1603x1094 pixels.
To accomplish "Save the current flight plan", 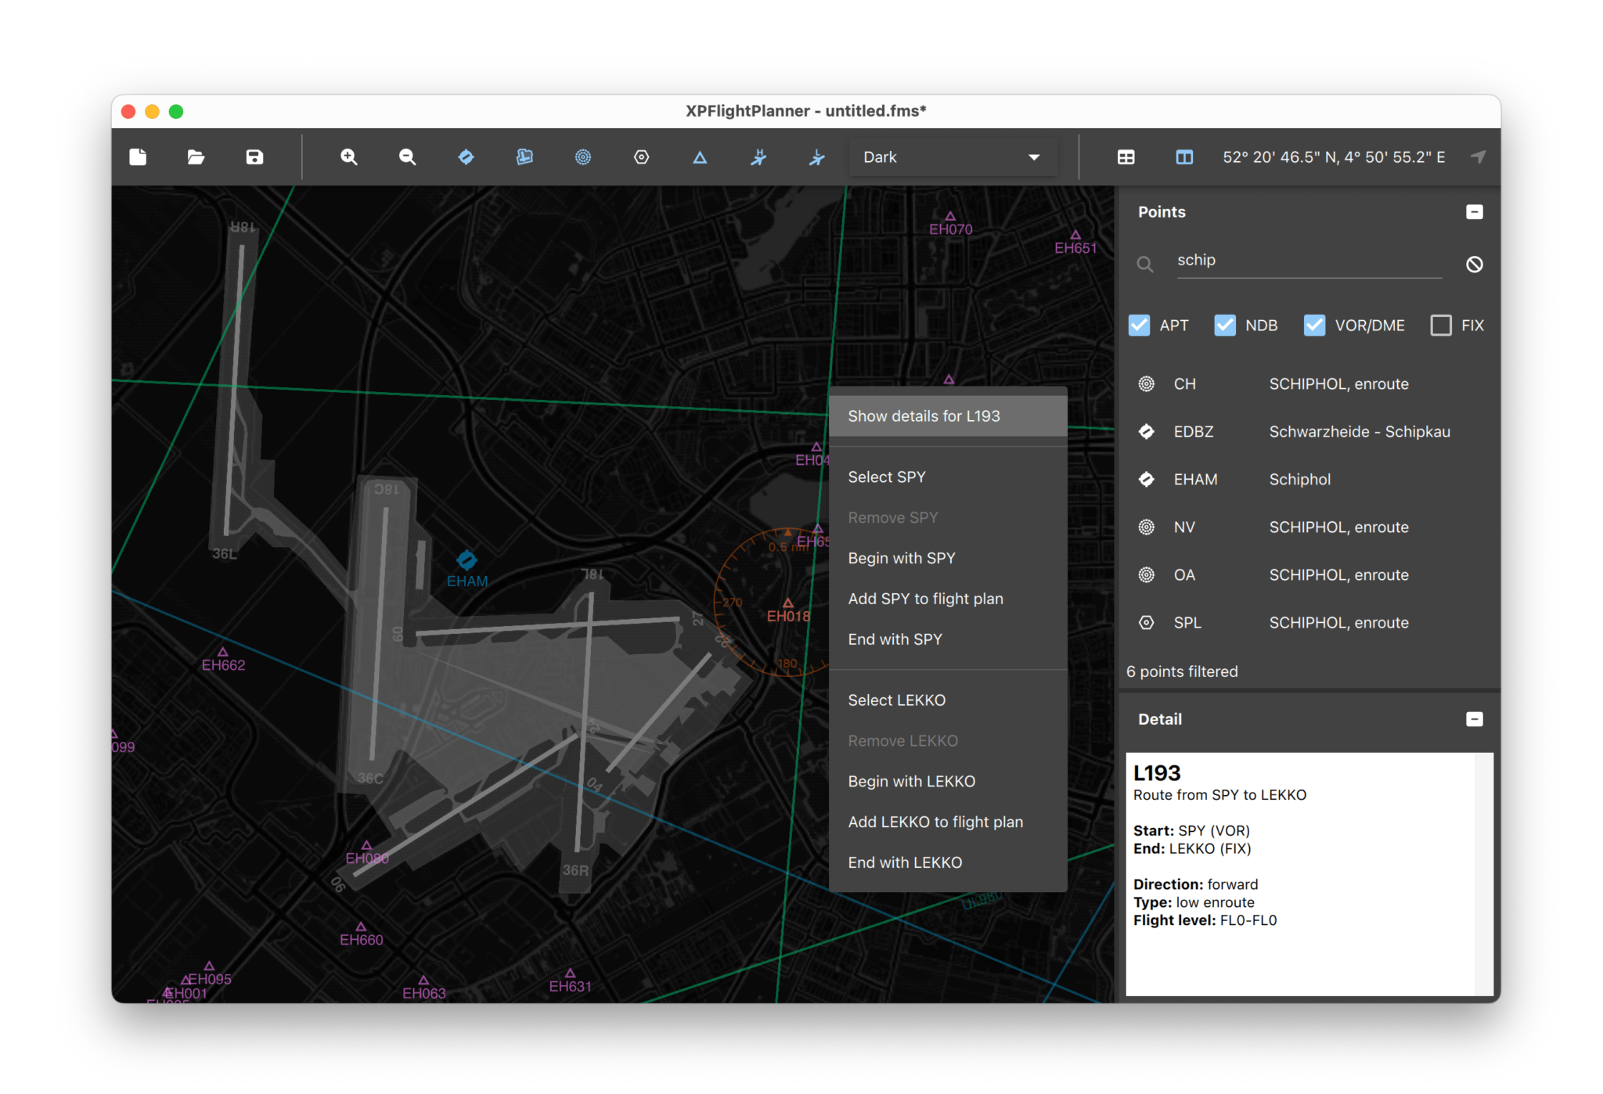I will (253, 157).
